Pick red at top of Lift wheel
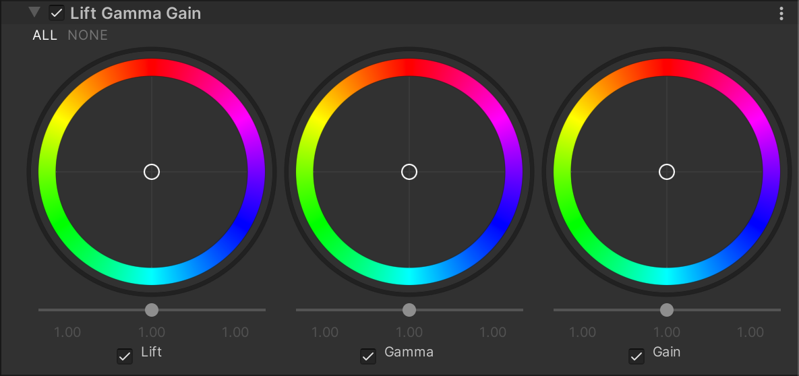Viewport: 799px width, 376px height. point(152,67)
